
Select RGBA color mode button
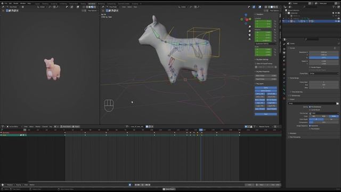(334, 116)
